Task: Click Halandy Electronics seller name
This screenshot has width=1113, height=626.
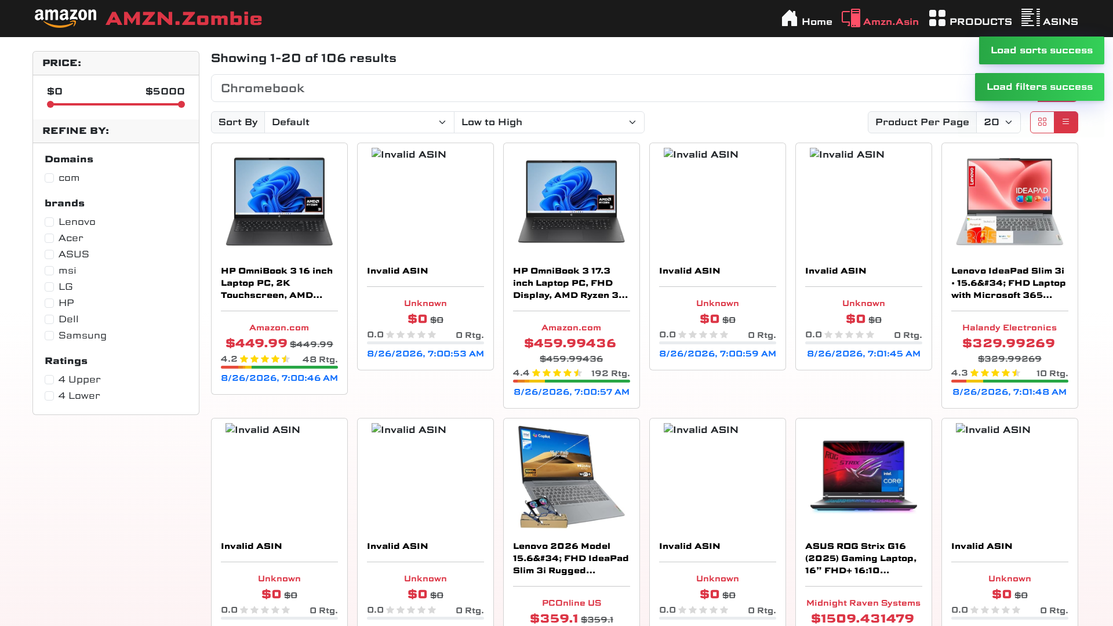Action: (x=1009, y=327)
